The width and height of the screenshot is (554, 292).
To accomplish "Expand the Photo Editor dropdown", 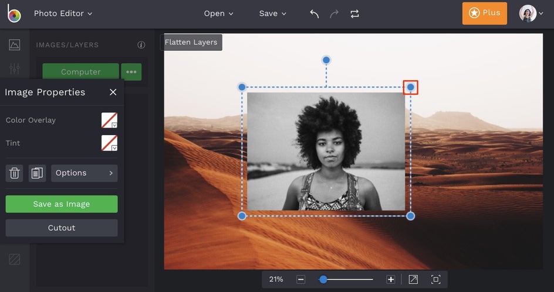I will [x=63, y=13].
